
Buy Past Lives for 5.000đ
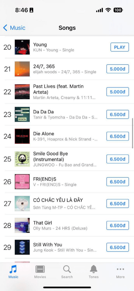pos(118,92)
